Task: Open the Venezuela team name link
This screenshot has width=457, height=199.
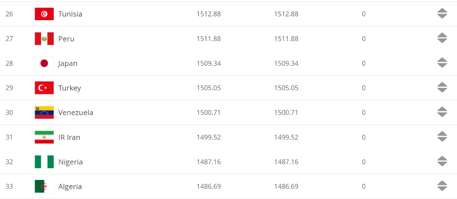Action: (76, 113)
